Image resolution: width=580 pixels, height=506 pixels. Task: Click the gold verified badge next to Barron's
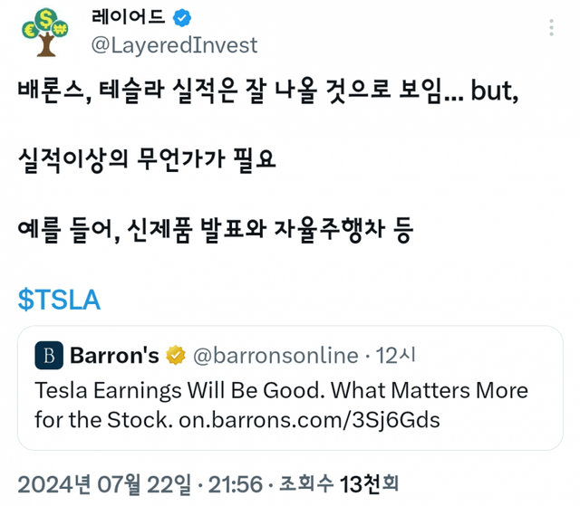tap(175, 355)
